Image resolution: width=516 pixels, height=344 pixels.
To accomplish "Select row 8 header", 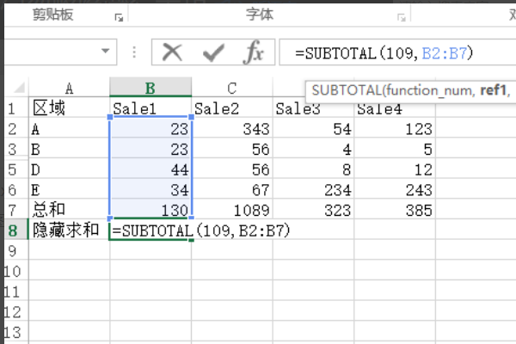I will (13, 230).
